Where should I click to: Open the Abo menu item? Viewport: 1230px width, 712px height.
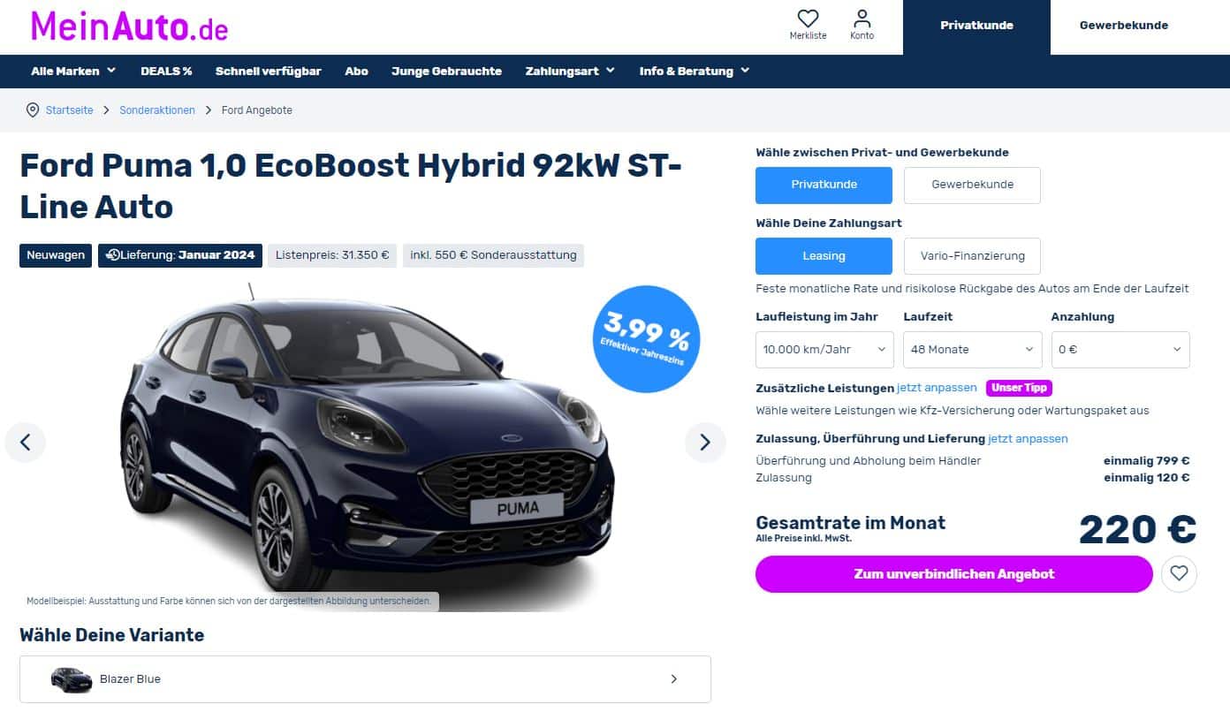click(356, 72)
